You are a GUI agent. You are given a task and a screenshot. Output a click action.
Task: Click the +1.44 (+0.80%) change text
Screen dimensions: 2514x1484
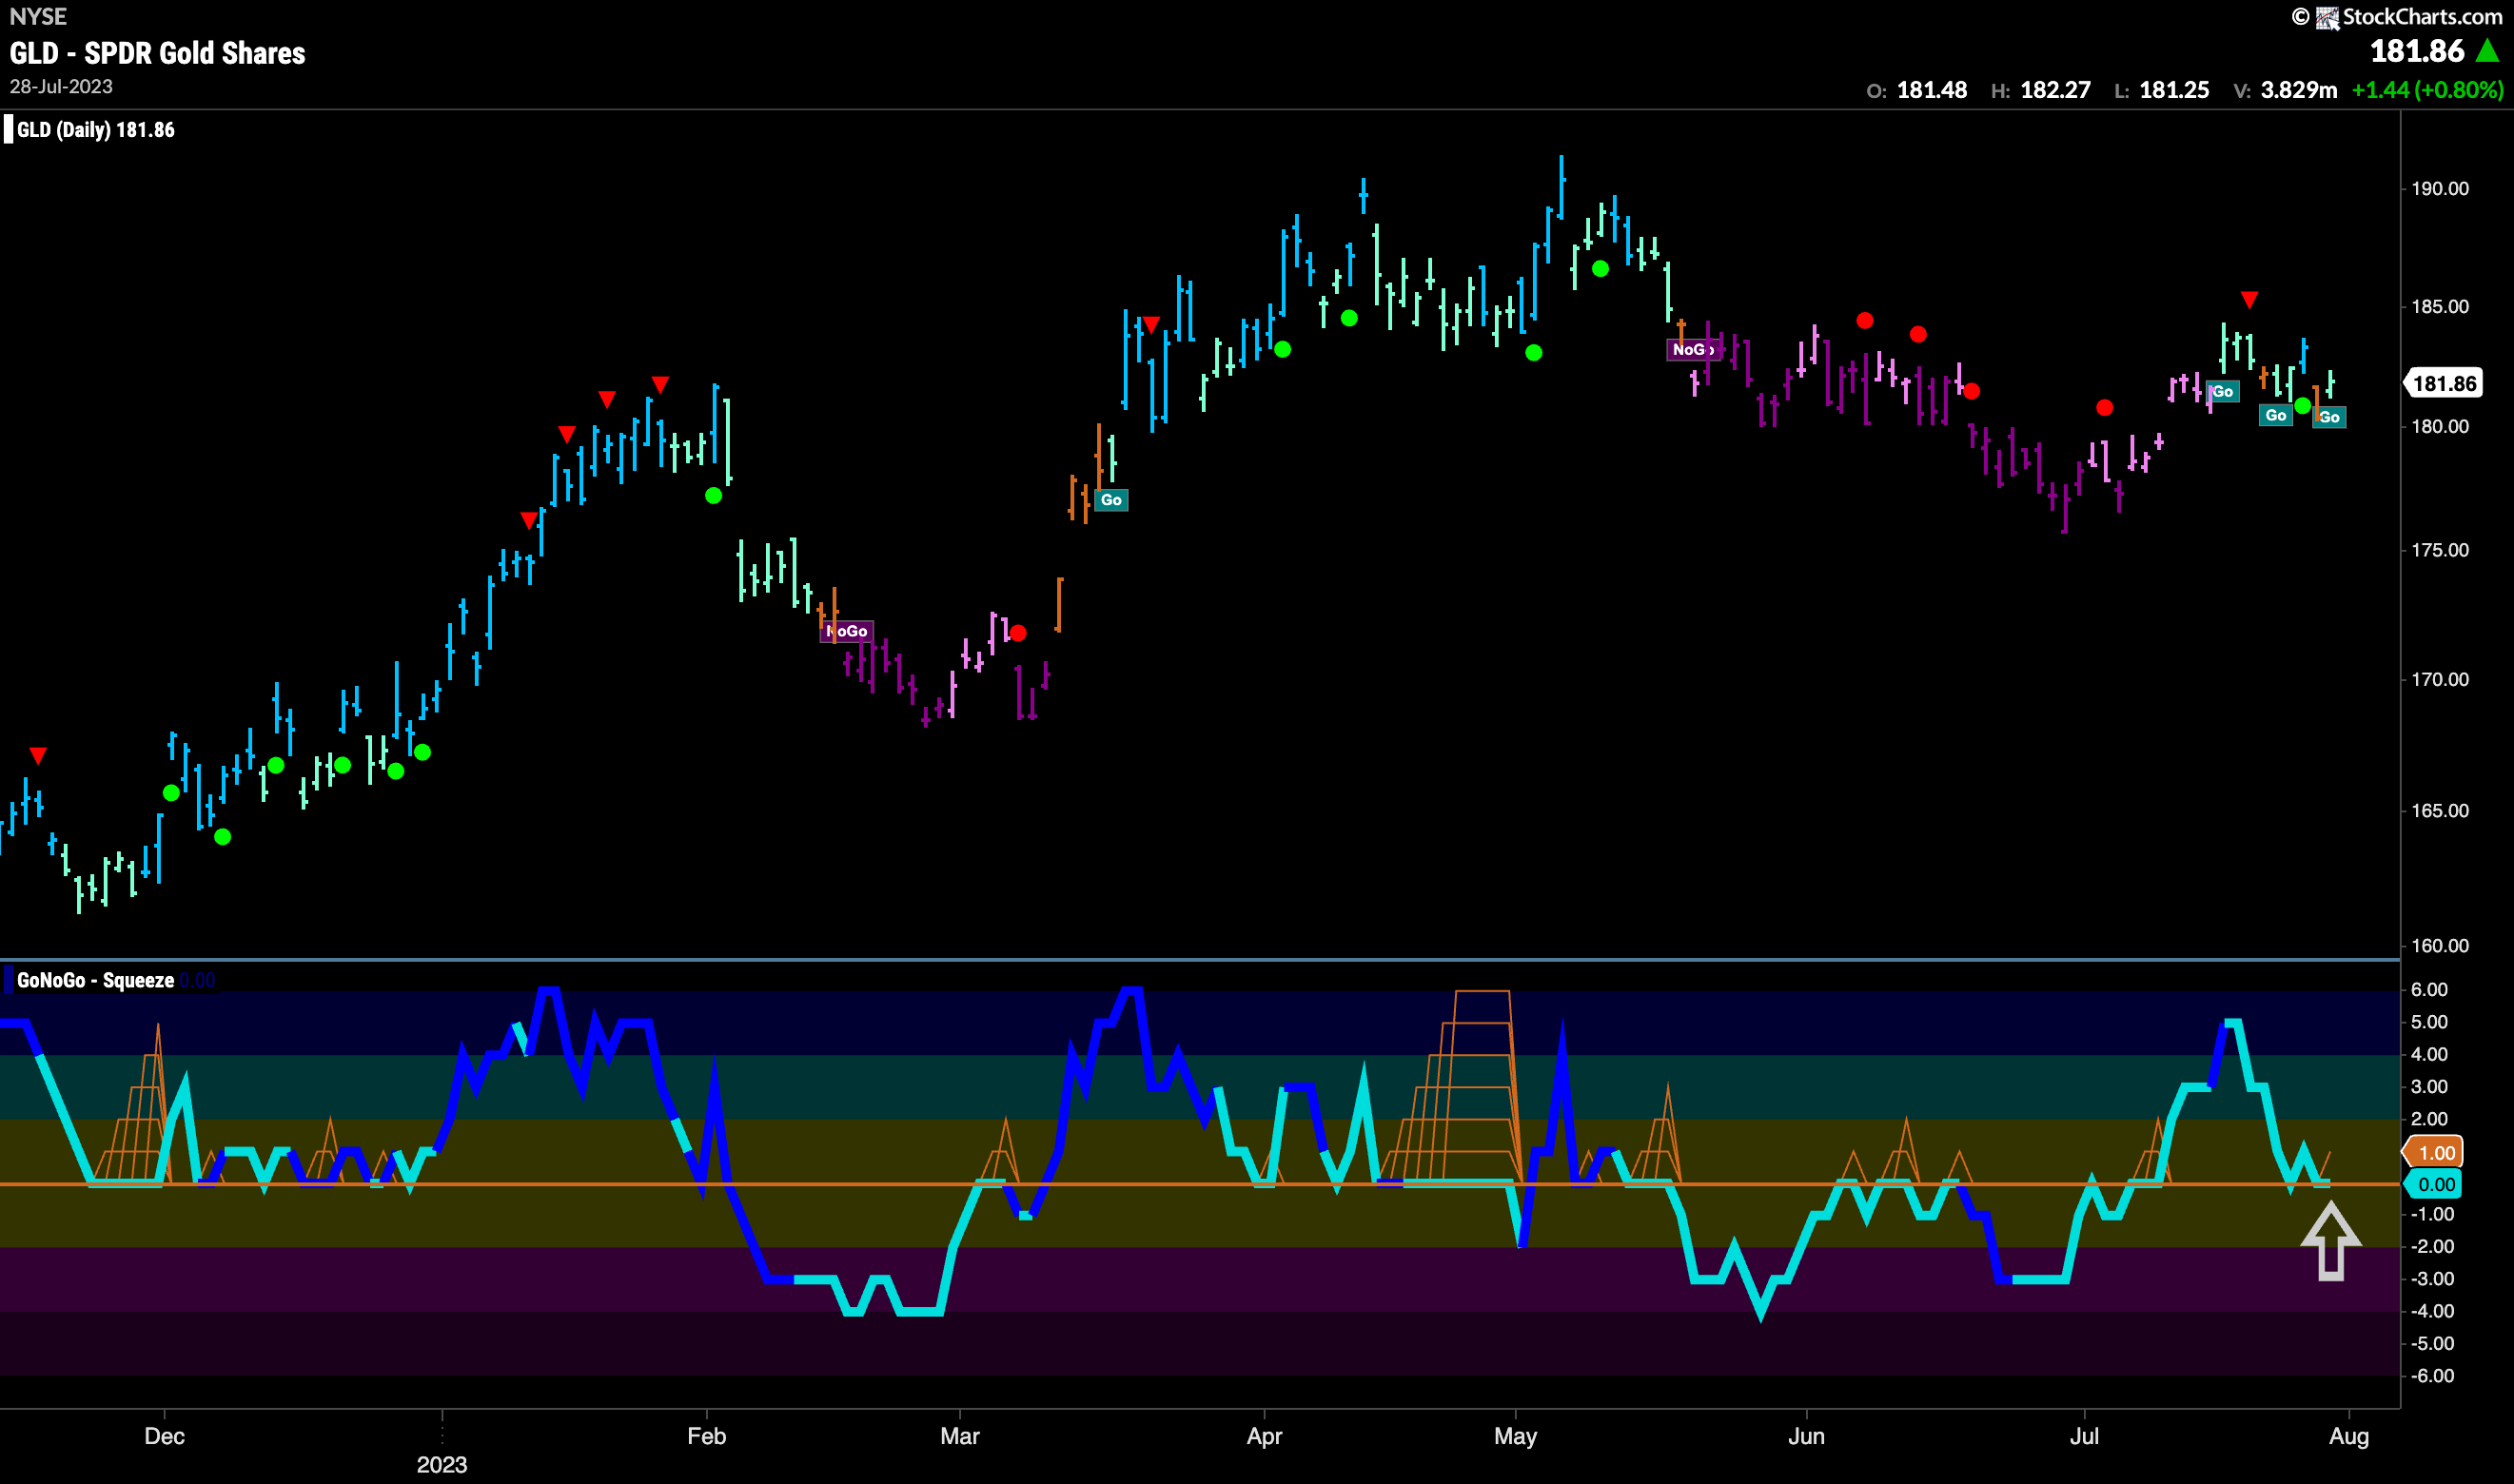point(2427,90)
